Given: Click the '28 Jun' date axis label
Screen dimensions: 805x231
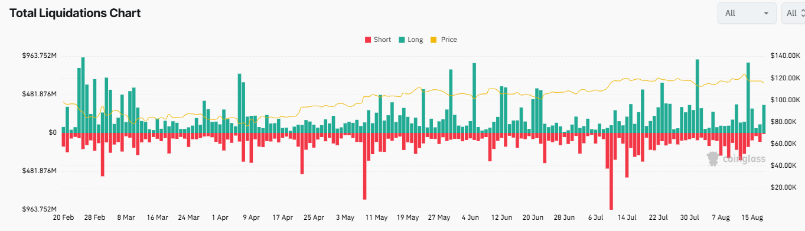Looking at the screenshot, I should coord(565,217).
